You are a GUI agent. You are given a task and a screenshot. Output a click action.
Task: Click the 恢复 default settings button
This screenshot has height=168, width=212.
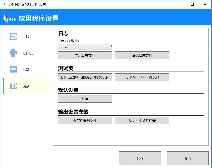pos(85,99)
